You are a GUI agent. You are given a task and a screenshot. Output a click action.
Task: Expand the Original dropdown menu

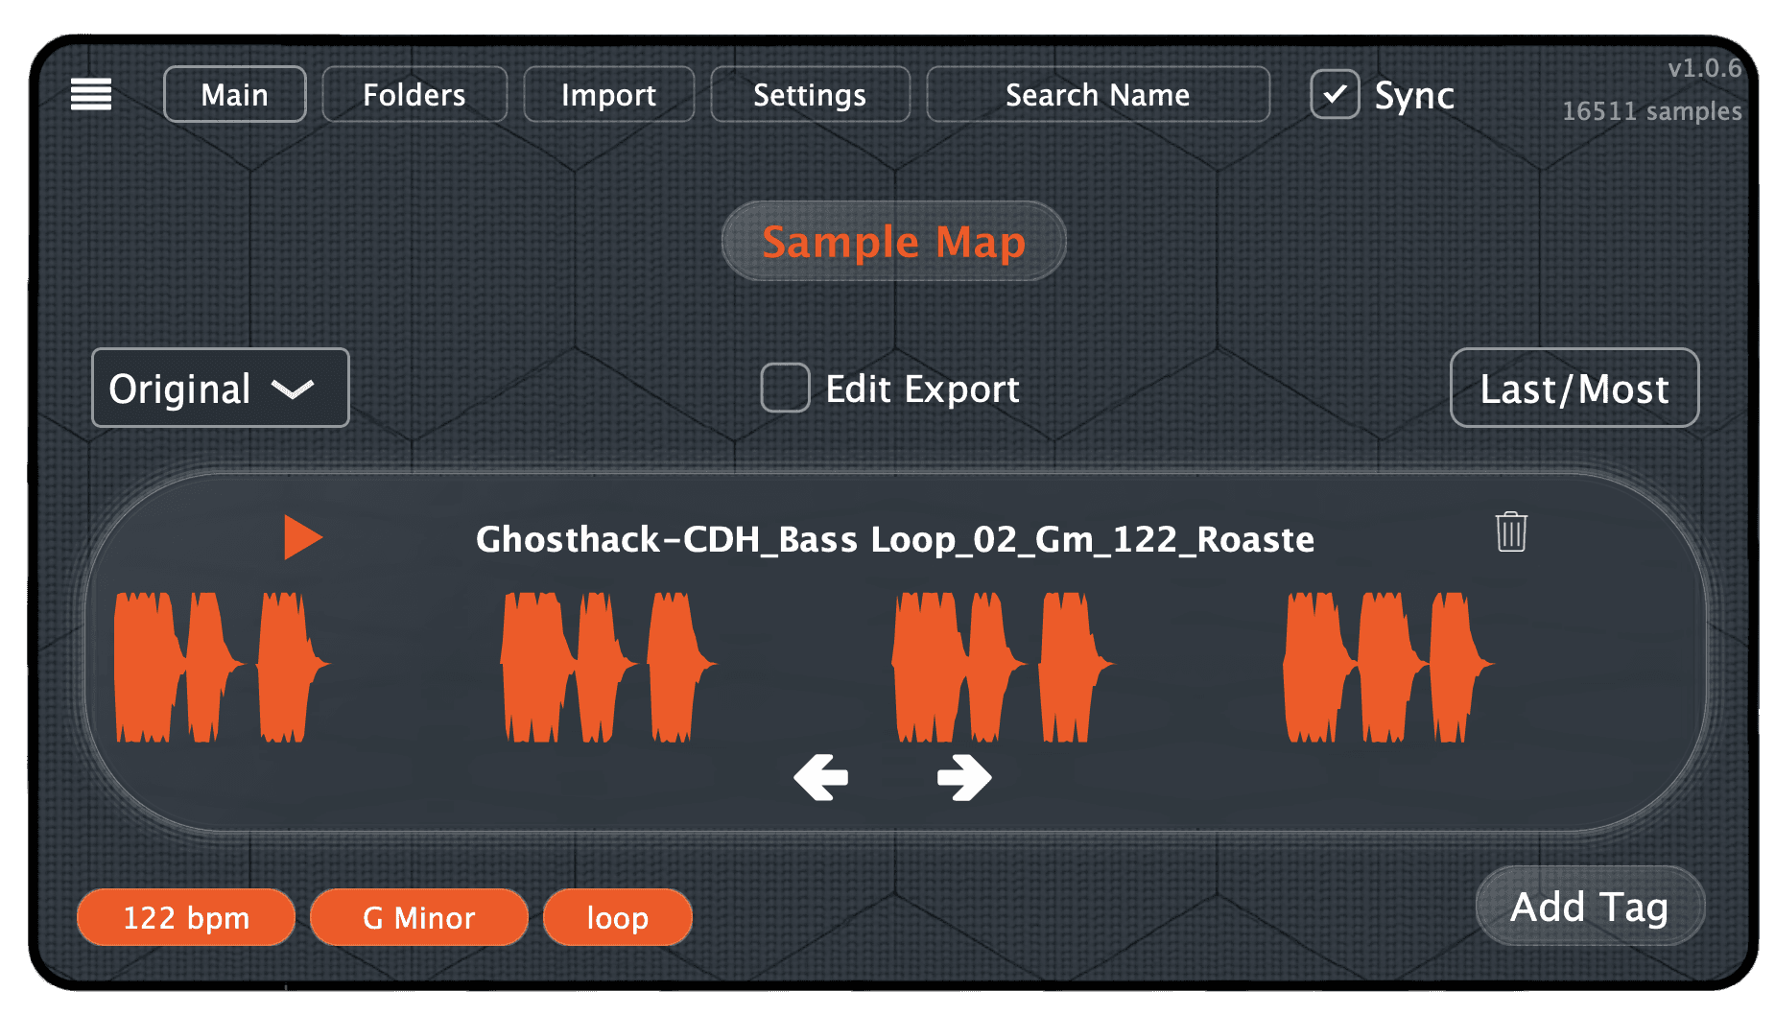(220, 388)
